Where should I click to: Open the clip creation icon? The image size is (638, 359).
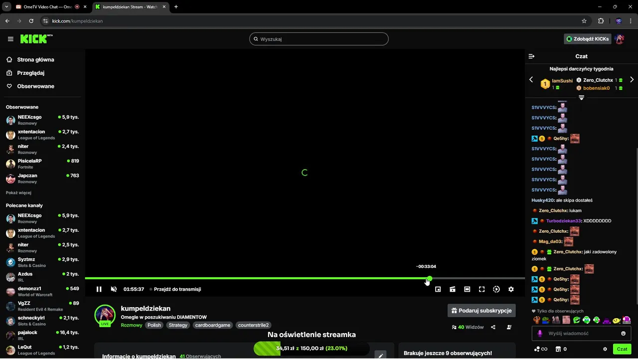click(x=453, y=289)
